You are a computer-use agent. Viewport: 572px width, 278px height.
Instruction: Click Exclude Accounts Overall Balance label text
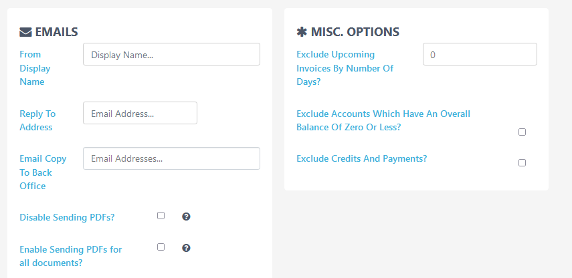383,120
